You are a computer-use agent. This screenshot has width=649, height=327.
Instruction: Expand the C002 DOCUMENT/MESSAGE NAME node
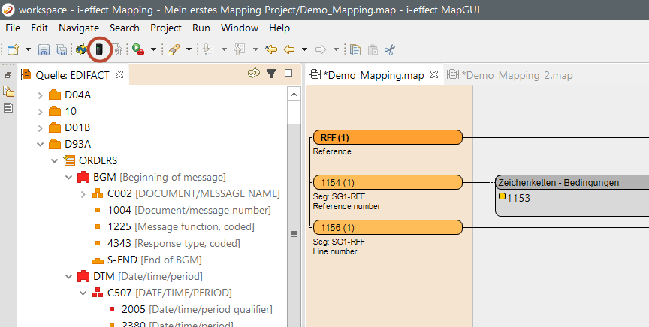(x=83, y=194)
